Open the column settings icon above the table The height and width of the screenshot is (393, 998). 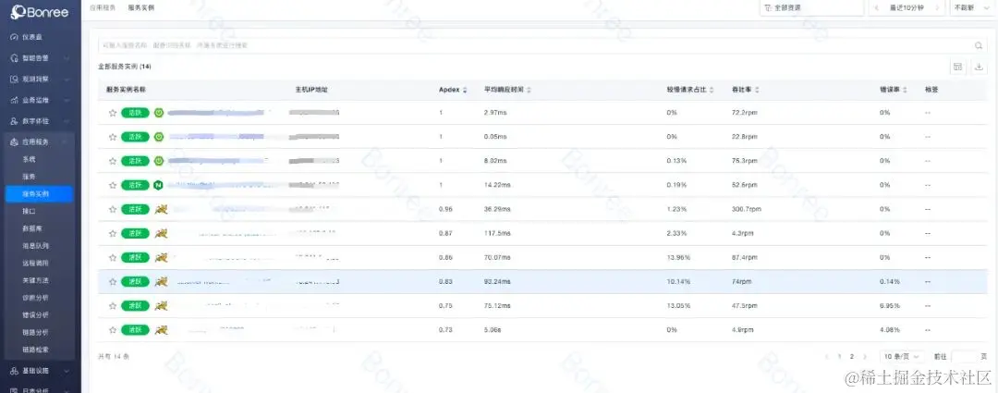tap(958, 67)
